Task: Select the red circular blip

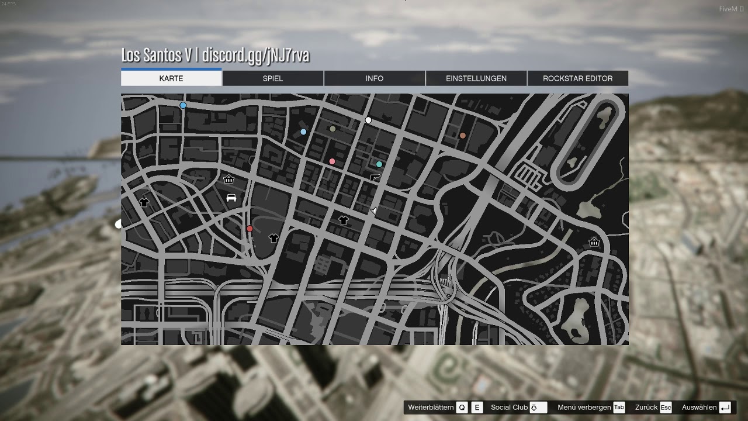Action: pyautogui.click(x=250, y=229)
